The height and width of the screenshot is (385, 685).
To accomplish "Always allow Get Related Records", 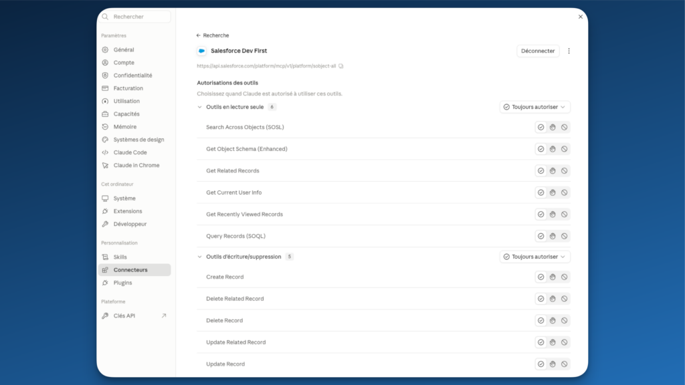I will (541, 170).
